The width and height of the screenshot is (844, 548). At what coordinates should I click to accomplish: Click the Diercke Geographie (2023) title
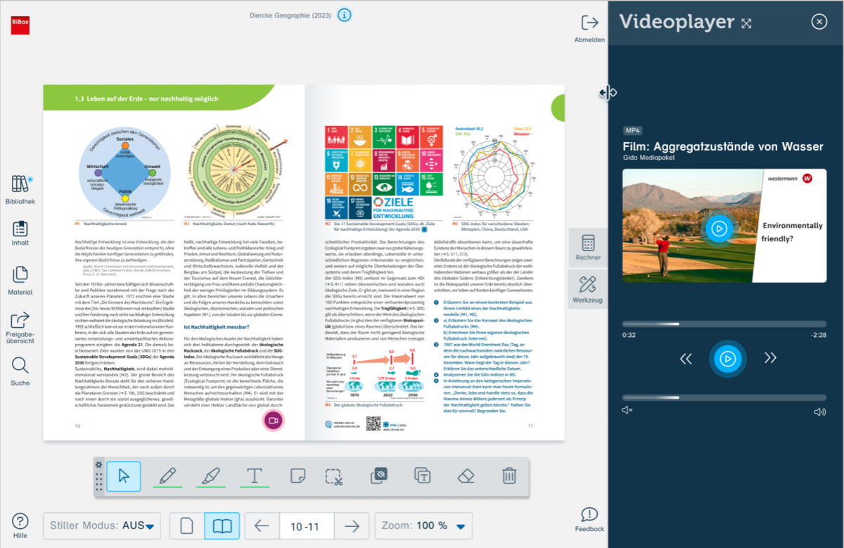tap(290, 15)
